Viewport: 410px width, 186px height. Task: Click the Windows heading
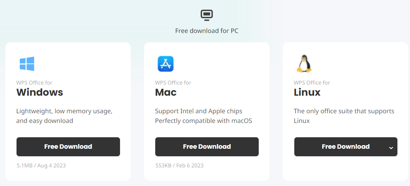point(40,92)
